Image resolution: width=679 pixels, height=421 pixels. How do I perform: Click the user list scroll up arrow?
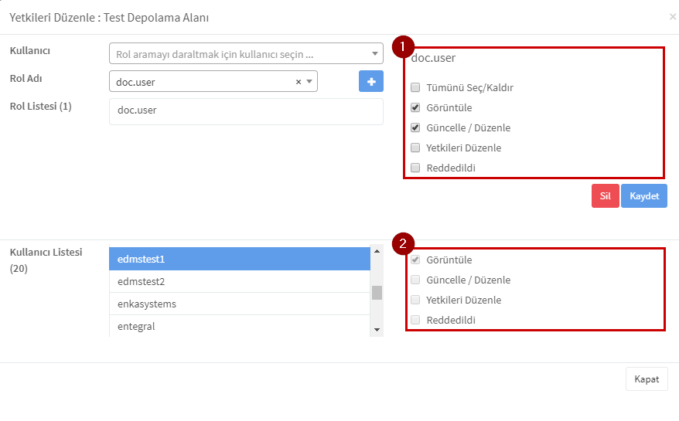(x=377, y=251)
